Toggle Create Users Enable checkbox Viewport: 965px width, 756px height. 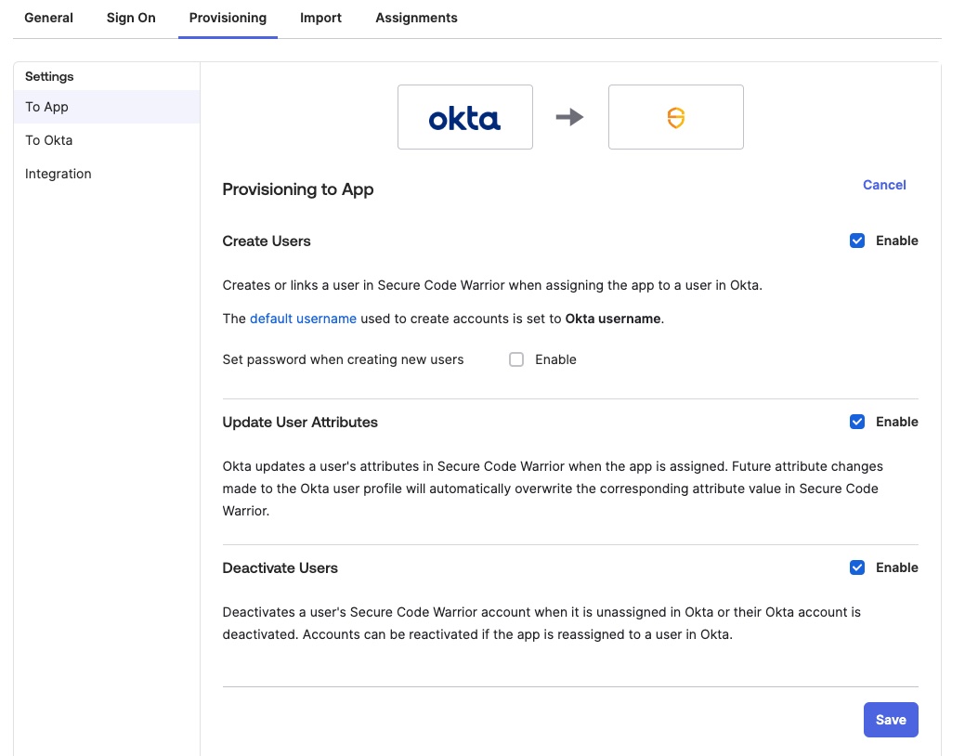pos(857,241)
